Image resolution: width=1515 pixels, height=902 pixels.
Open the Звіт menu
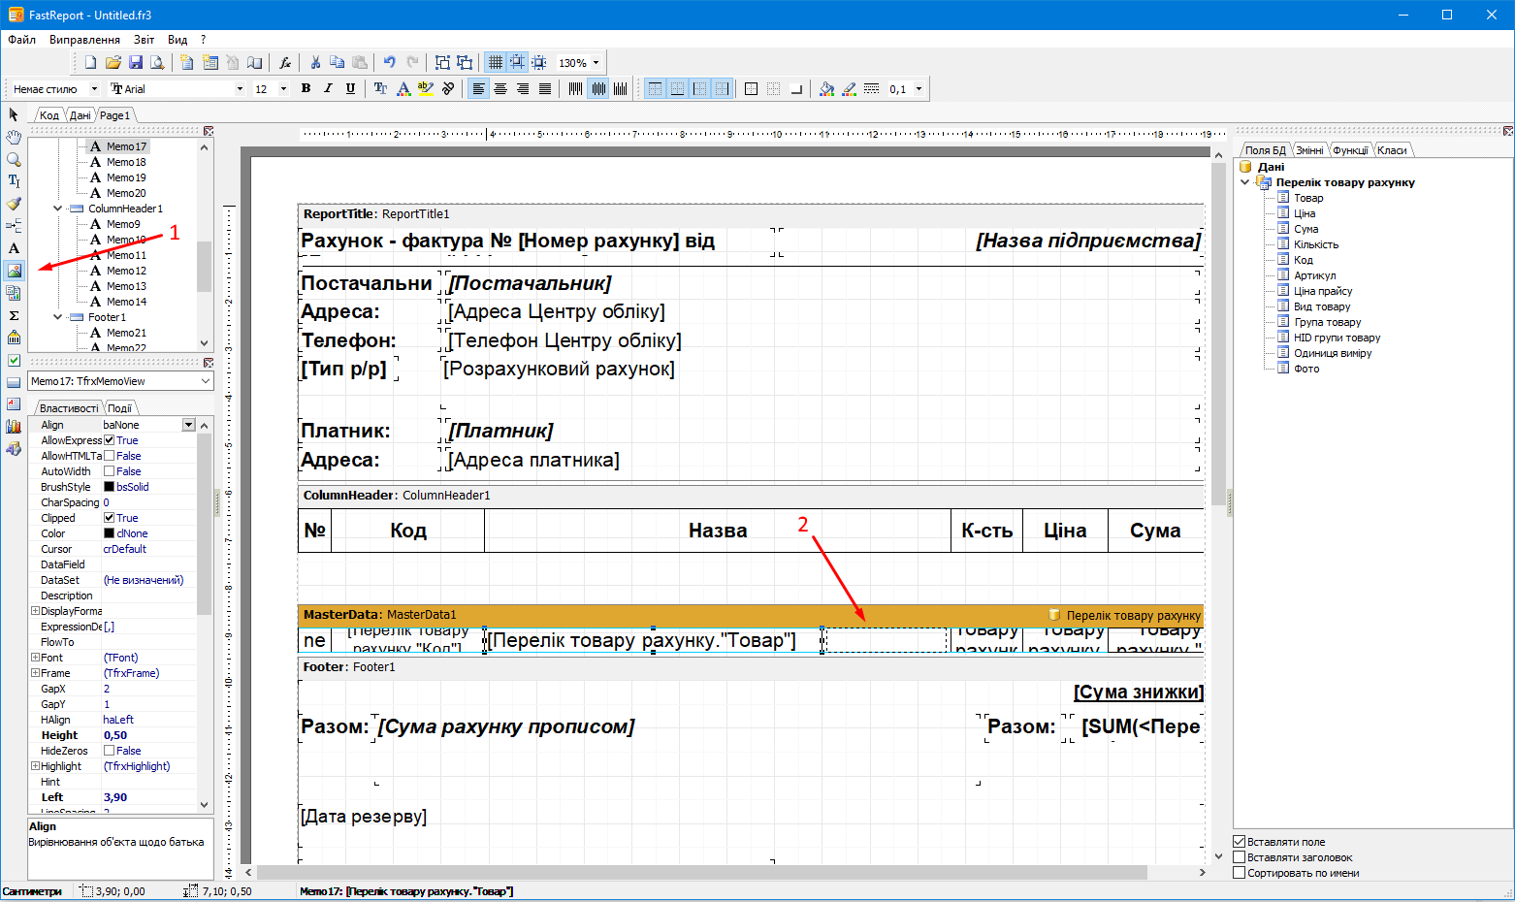point(144,40)
